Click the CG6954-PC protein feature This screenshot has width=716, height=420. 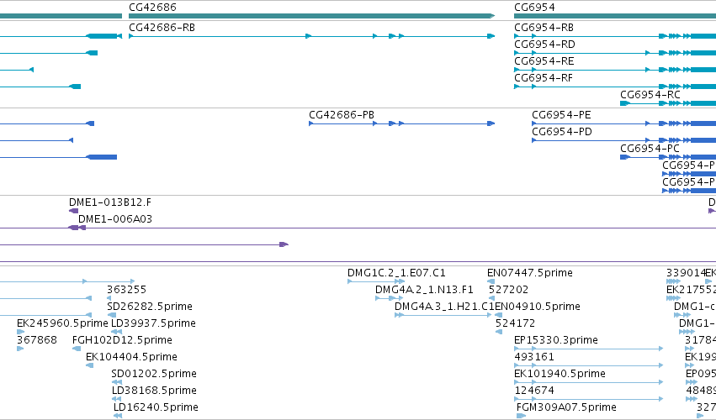click(667, 157)
